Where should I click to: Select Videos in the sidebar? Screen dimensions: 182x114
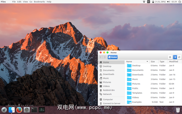pyautogui.click(x=111, y=86)
